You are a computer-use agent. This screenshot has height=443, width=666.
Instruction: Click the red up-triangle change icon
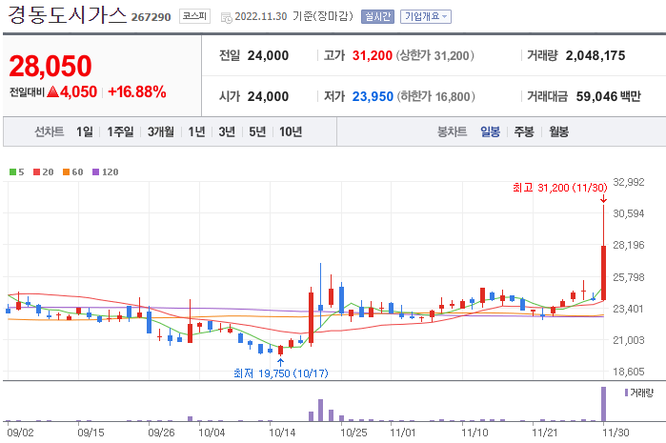52,91
